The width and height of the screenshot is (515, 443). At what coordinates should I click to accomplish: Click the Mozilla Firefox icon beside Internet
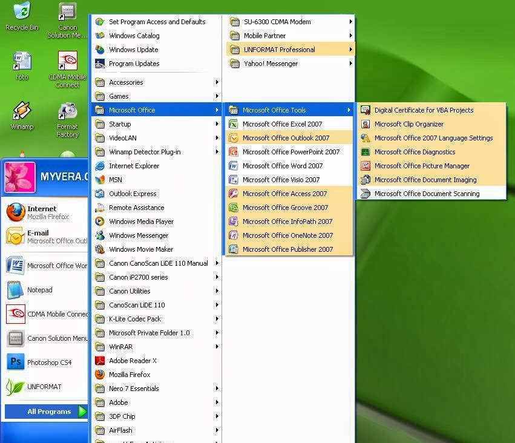[16, 212]
